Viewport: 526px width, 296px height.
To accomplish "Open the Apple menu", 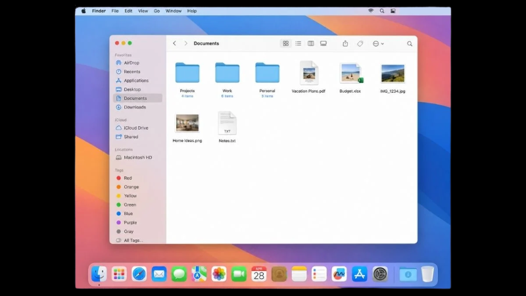I will click(84, 11).
